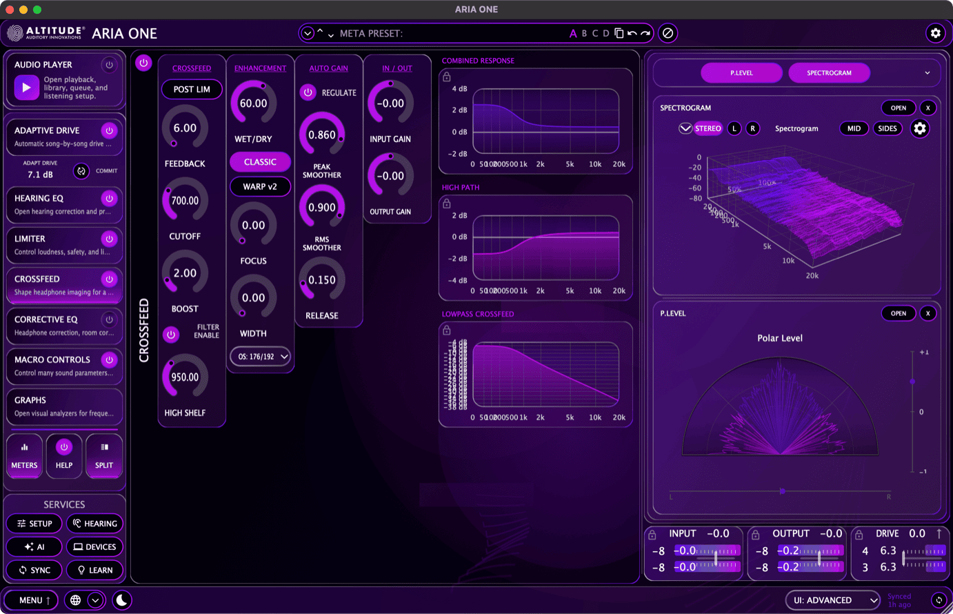Toggle Hearing EQ power button
Screen dimensions: 953x614
[x=109, y=198]
